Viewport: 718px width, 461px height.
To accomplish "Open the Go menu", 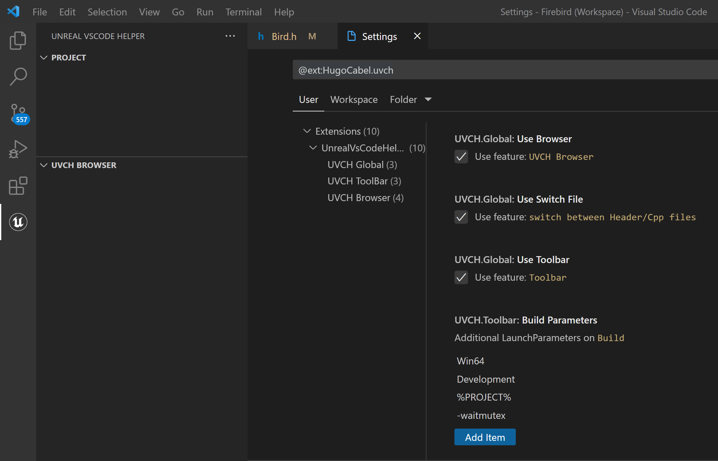I will tap(178, 12).
